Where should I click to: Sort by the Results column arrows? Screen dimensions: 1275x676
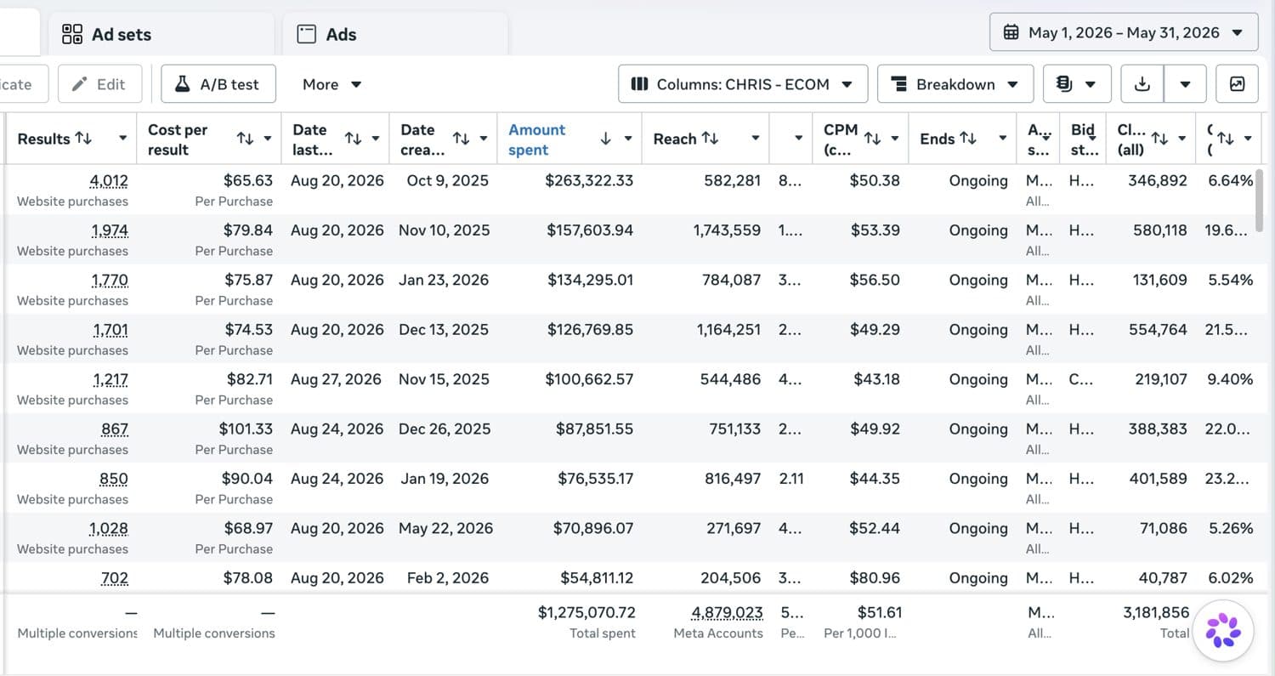tap(83, 139)
